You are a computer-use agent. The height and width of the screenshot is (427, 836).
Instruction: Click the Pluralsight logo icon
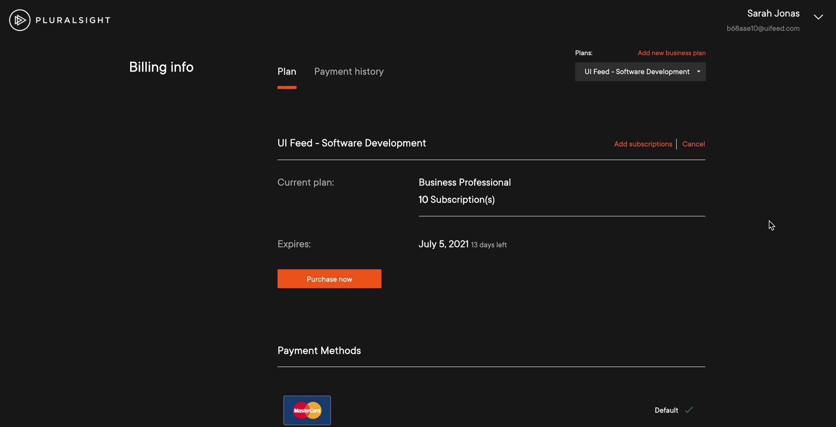tap(20, 20)
